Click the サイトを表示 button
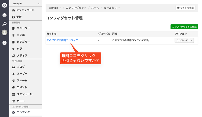 tap(185, 8)
